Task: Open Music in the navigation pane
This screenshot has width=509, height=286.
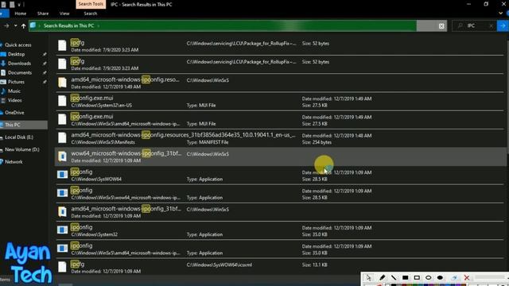Action: [14, 91]
